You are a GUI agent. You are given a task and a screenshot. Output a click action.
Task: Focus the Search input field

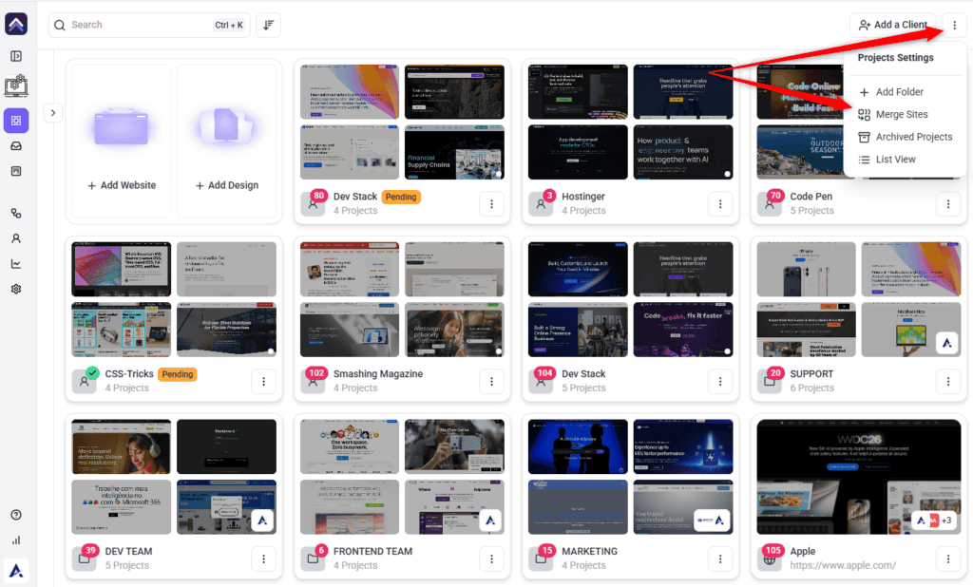point(149,25)
